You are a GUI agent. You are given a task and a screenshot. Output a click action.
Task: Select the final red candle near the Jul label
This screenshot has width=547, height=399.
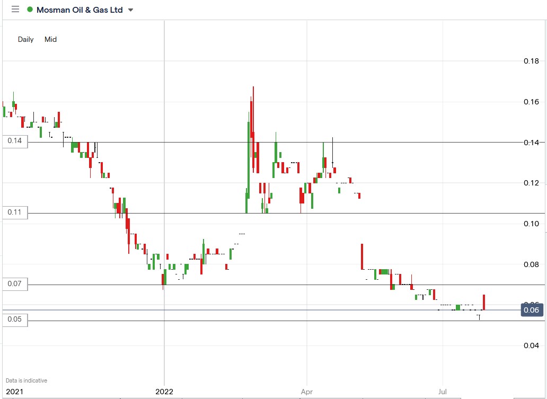click(x=485, y=301)
